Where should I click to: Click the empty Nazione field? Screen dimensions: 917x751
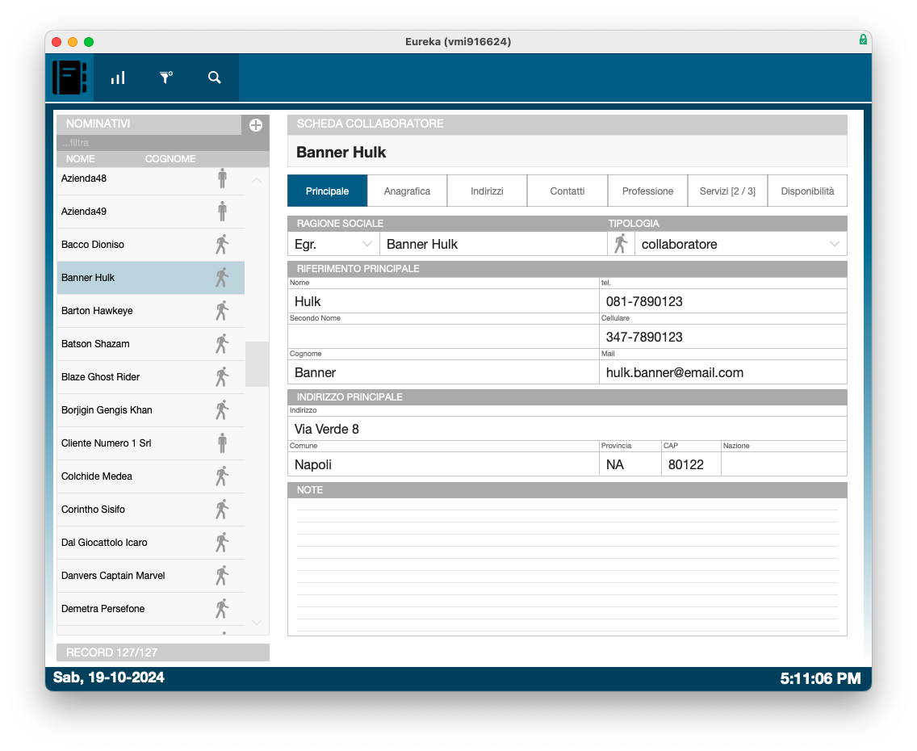pos(785,464)
